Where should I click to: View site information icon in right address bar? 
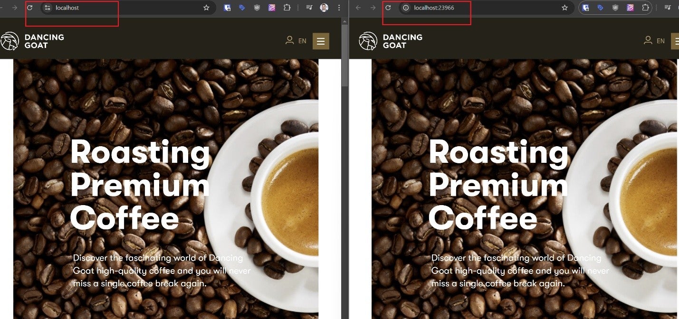pyautogui.click(x=406, y=8)
